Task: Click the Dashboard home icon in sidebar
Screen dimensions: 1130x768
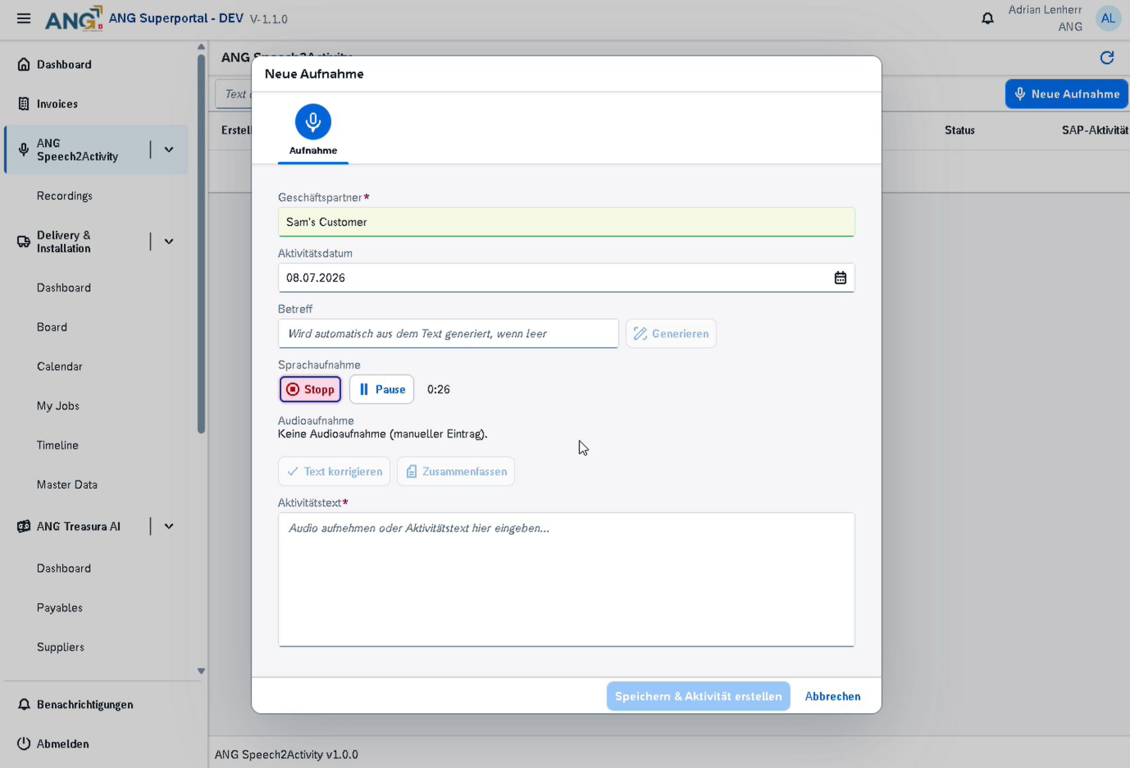Action: 24,64
